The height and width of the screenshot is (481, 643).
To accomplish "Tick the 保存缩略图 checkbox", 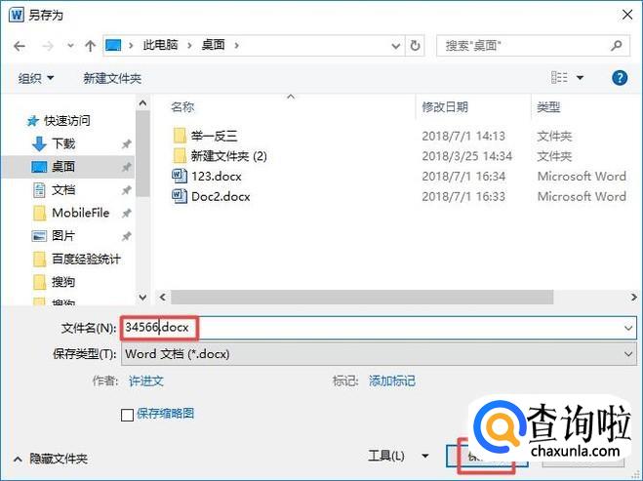I will coord(127,415).
